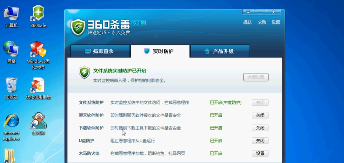Click the U盘防护 row label

87,141
